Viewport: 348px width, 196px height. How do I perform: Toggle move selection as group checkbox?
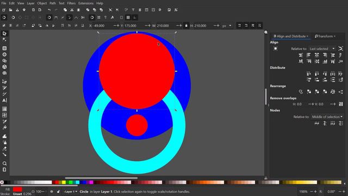(x=276, y=48)
